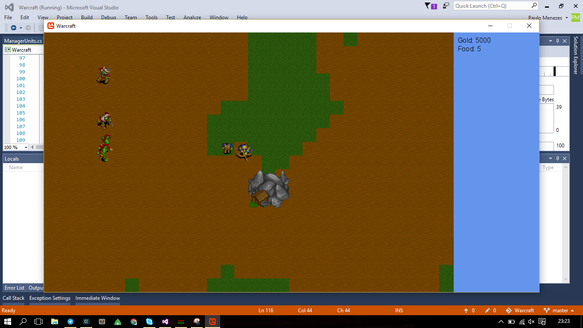Open the Navigate Backward history dropdown arrow

pos(20,28)
